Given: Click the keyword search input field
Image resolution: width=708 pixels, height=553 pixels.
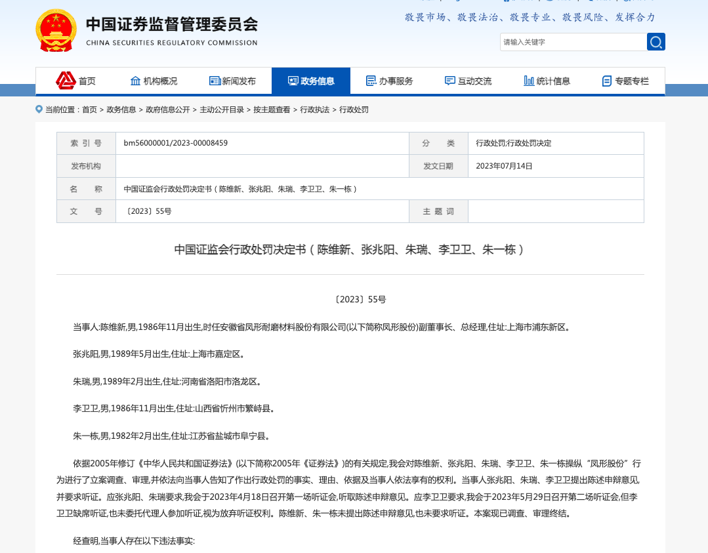Looking at the screenshot, I should point(573,42).
